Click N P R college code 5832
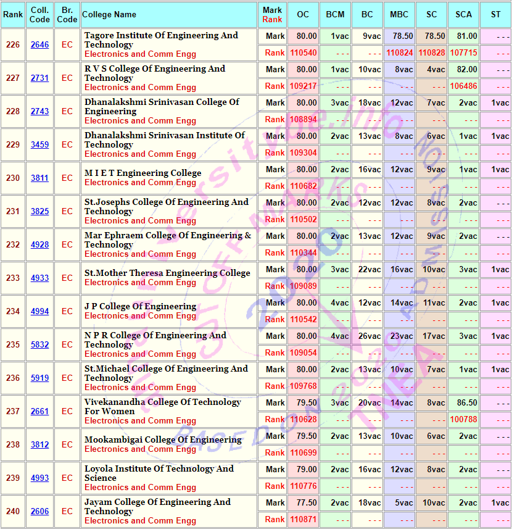The image size is (512, 529). click(x=39, y=344)
